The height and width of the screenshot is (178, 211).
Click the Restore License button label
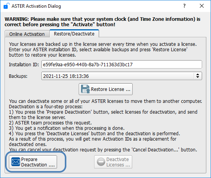111,89
